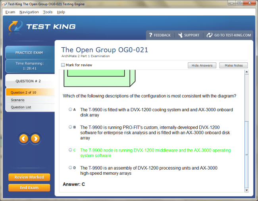Click the Support wrench icon
This screenshot has width=258, height=201.
pyautogui.click(x=181, y=35)
